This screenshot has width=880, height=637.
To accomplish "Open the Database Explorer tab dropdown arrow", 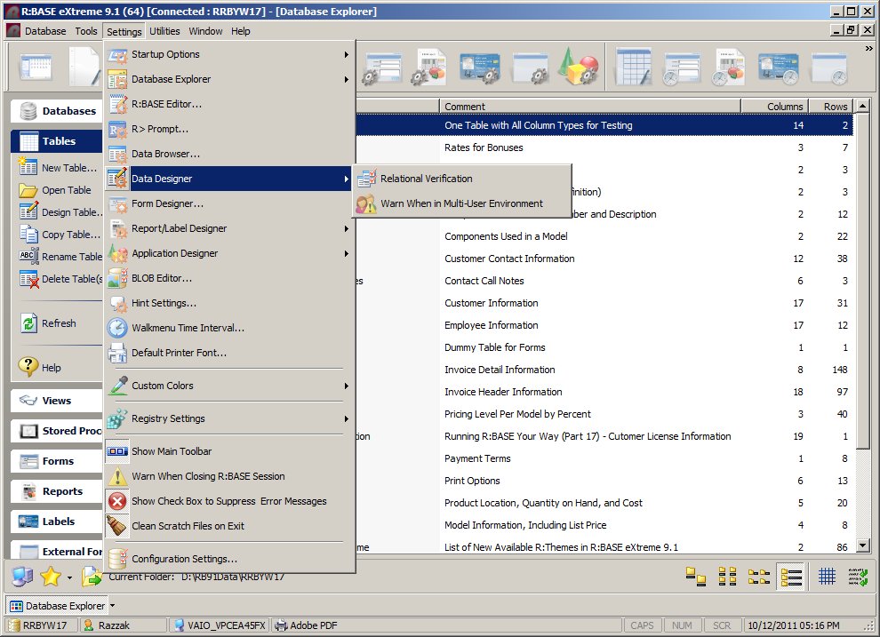I will (113, 606).
